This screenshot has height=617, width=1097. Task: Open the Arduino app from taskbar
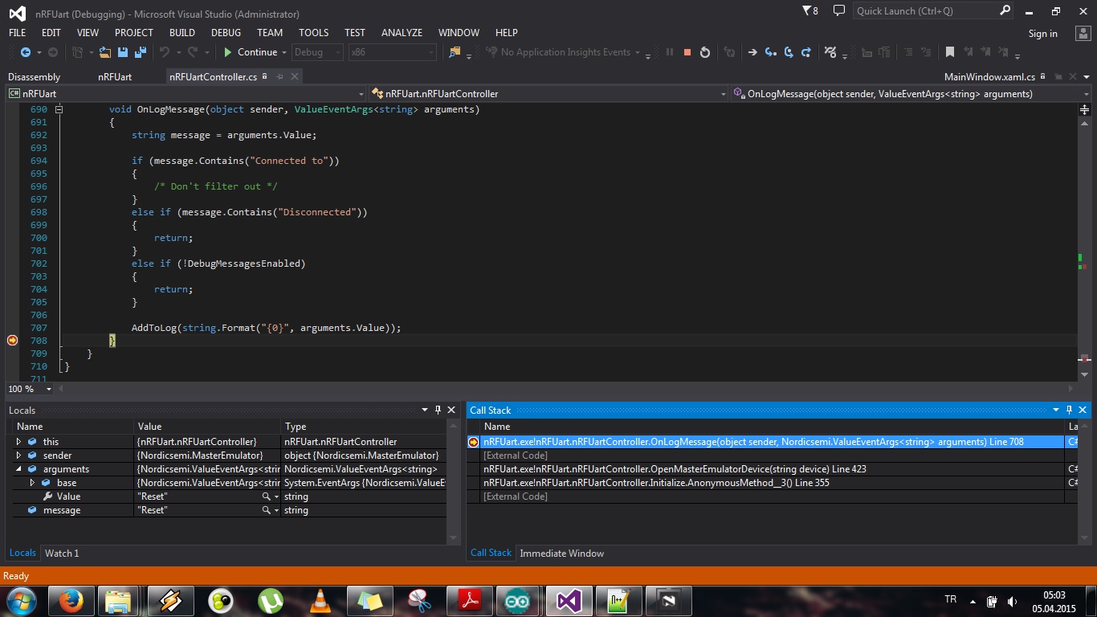pyautogui.click(x=519, y=600)
